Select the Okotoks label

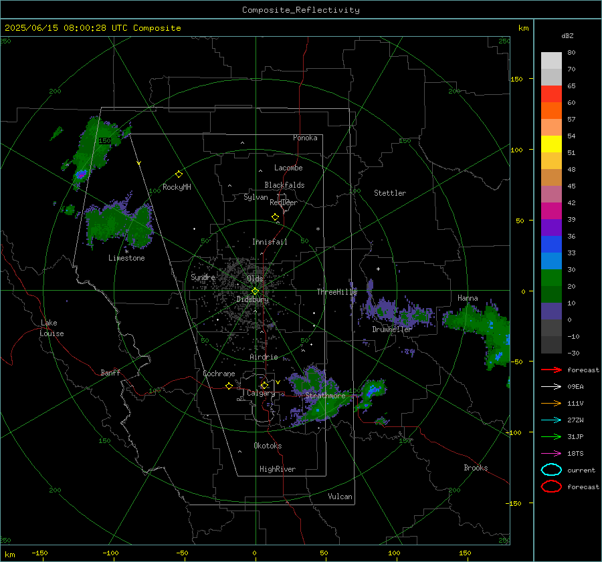point(268,446)
